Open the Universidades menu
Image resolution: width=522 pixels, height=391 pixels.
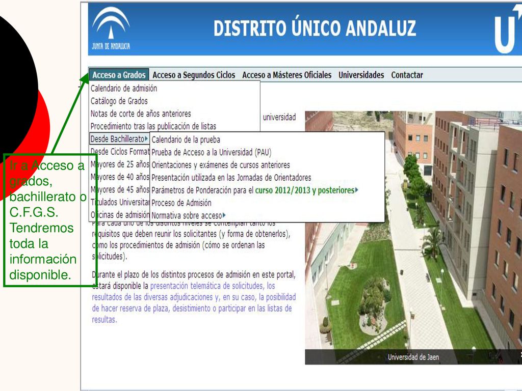[361, 75]
